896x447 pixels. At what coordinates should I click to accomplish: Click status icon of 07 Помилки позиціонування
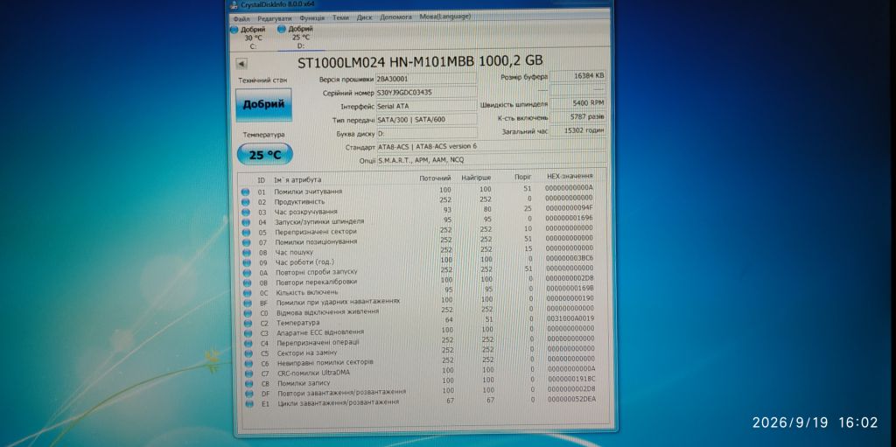point(246,242)
